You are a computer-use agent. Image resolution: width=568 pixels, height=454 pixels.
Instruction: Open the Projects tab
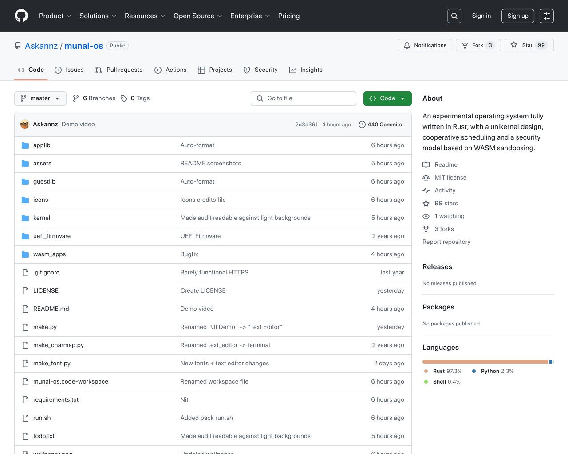[215, 70]
